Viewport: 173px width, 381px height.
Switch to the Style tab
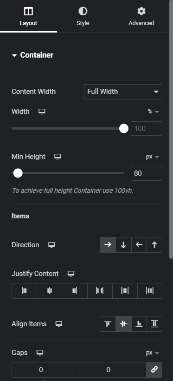click(83, 16)
